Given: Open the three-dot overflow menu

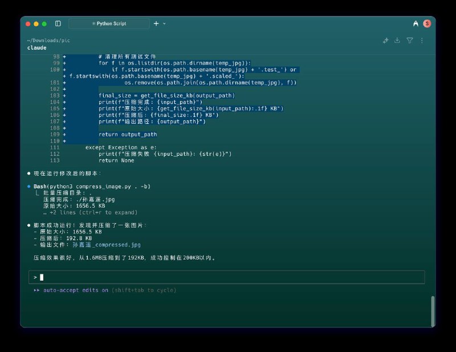Looking at the screenshot, I should tap(421, 41).
